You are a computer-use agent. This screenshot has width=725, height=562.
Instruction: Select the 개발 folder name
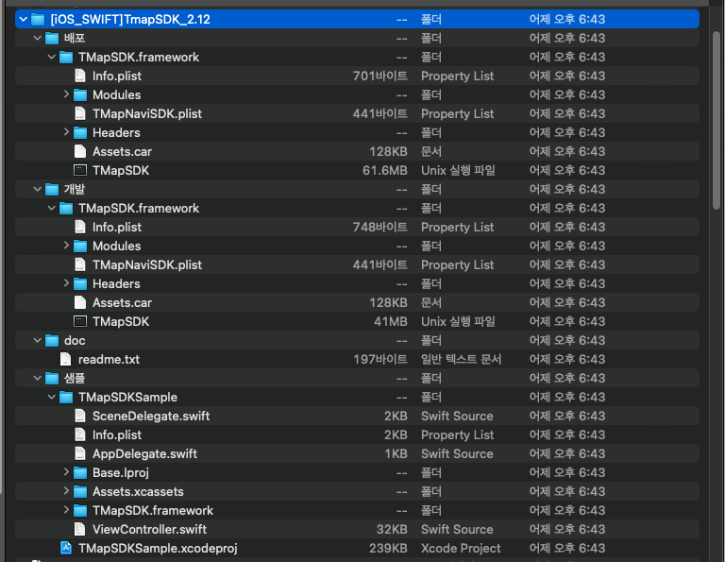click(x=75, y=189)
